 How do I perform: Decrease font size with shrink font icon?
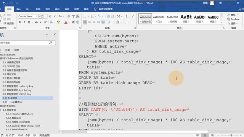pyautogui.click(x=55, y=16)
